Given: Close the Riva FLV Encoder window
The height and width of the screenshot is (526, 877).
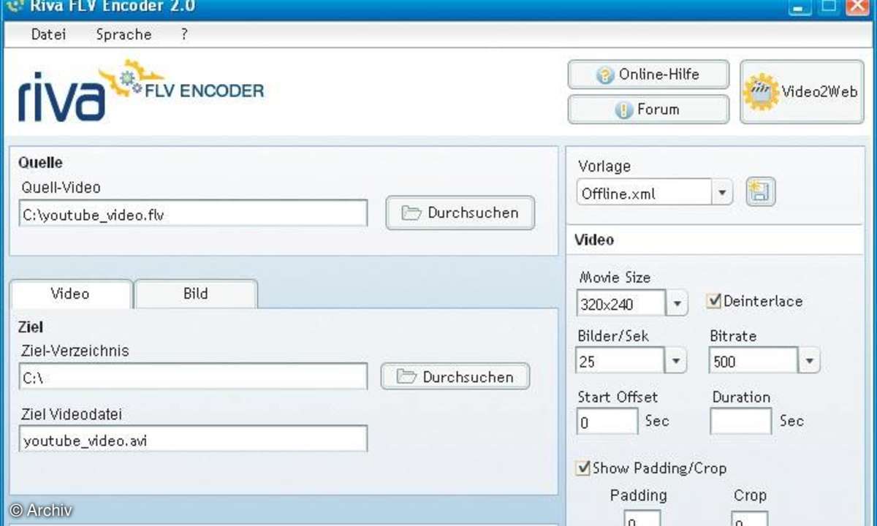Looking at the screenshot, I should point(856,7).
